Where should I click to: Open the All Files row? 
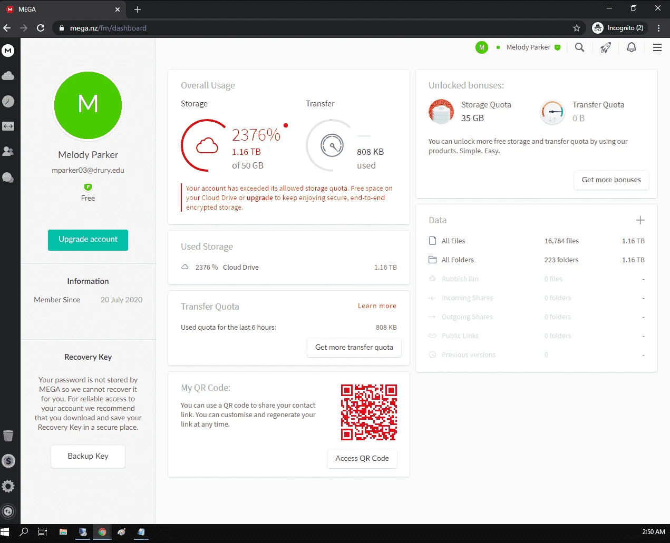click(537, 241)
